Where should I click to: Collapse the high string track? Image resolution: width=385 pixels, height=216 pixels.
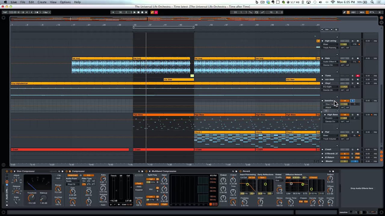click(322, 41)
